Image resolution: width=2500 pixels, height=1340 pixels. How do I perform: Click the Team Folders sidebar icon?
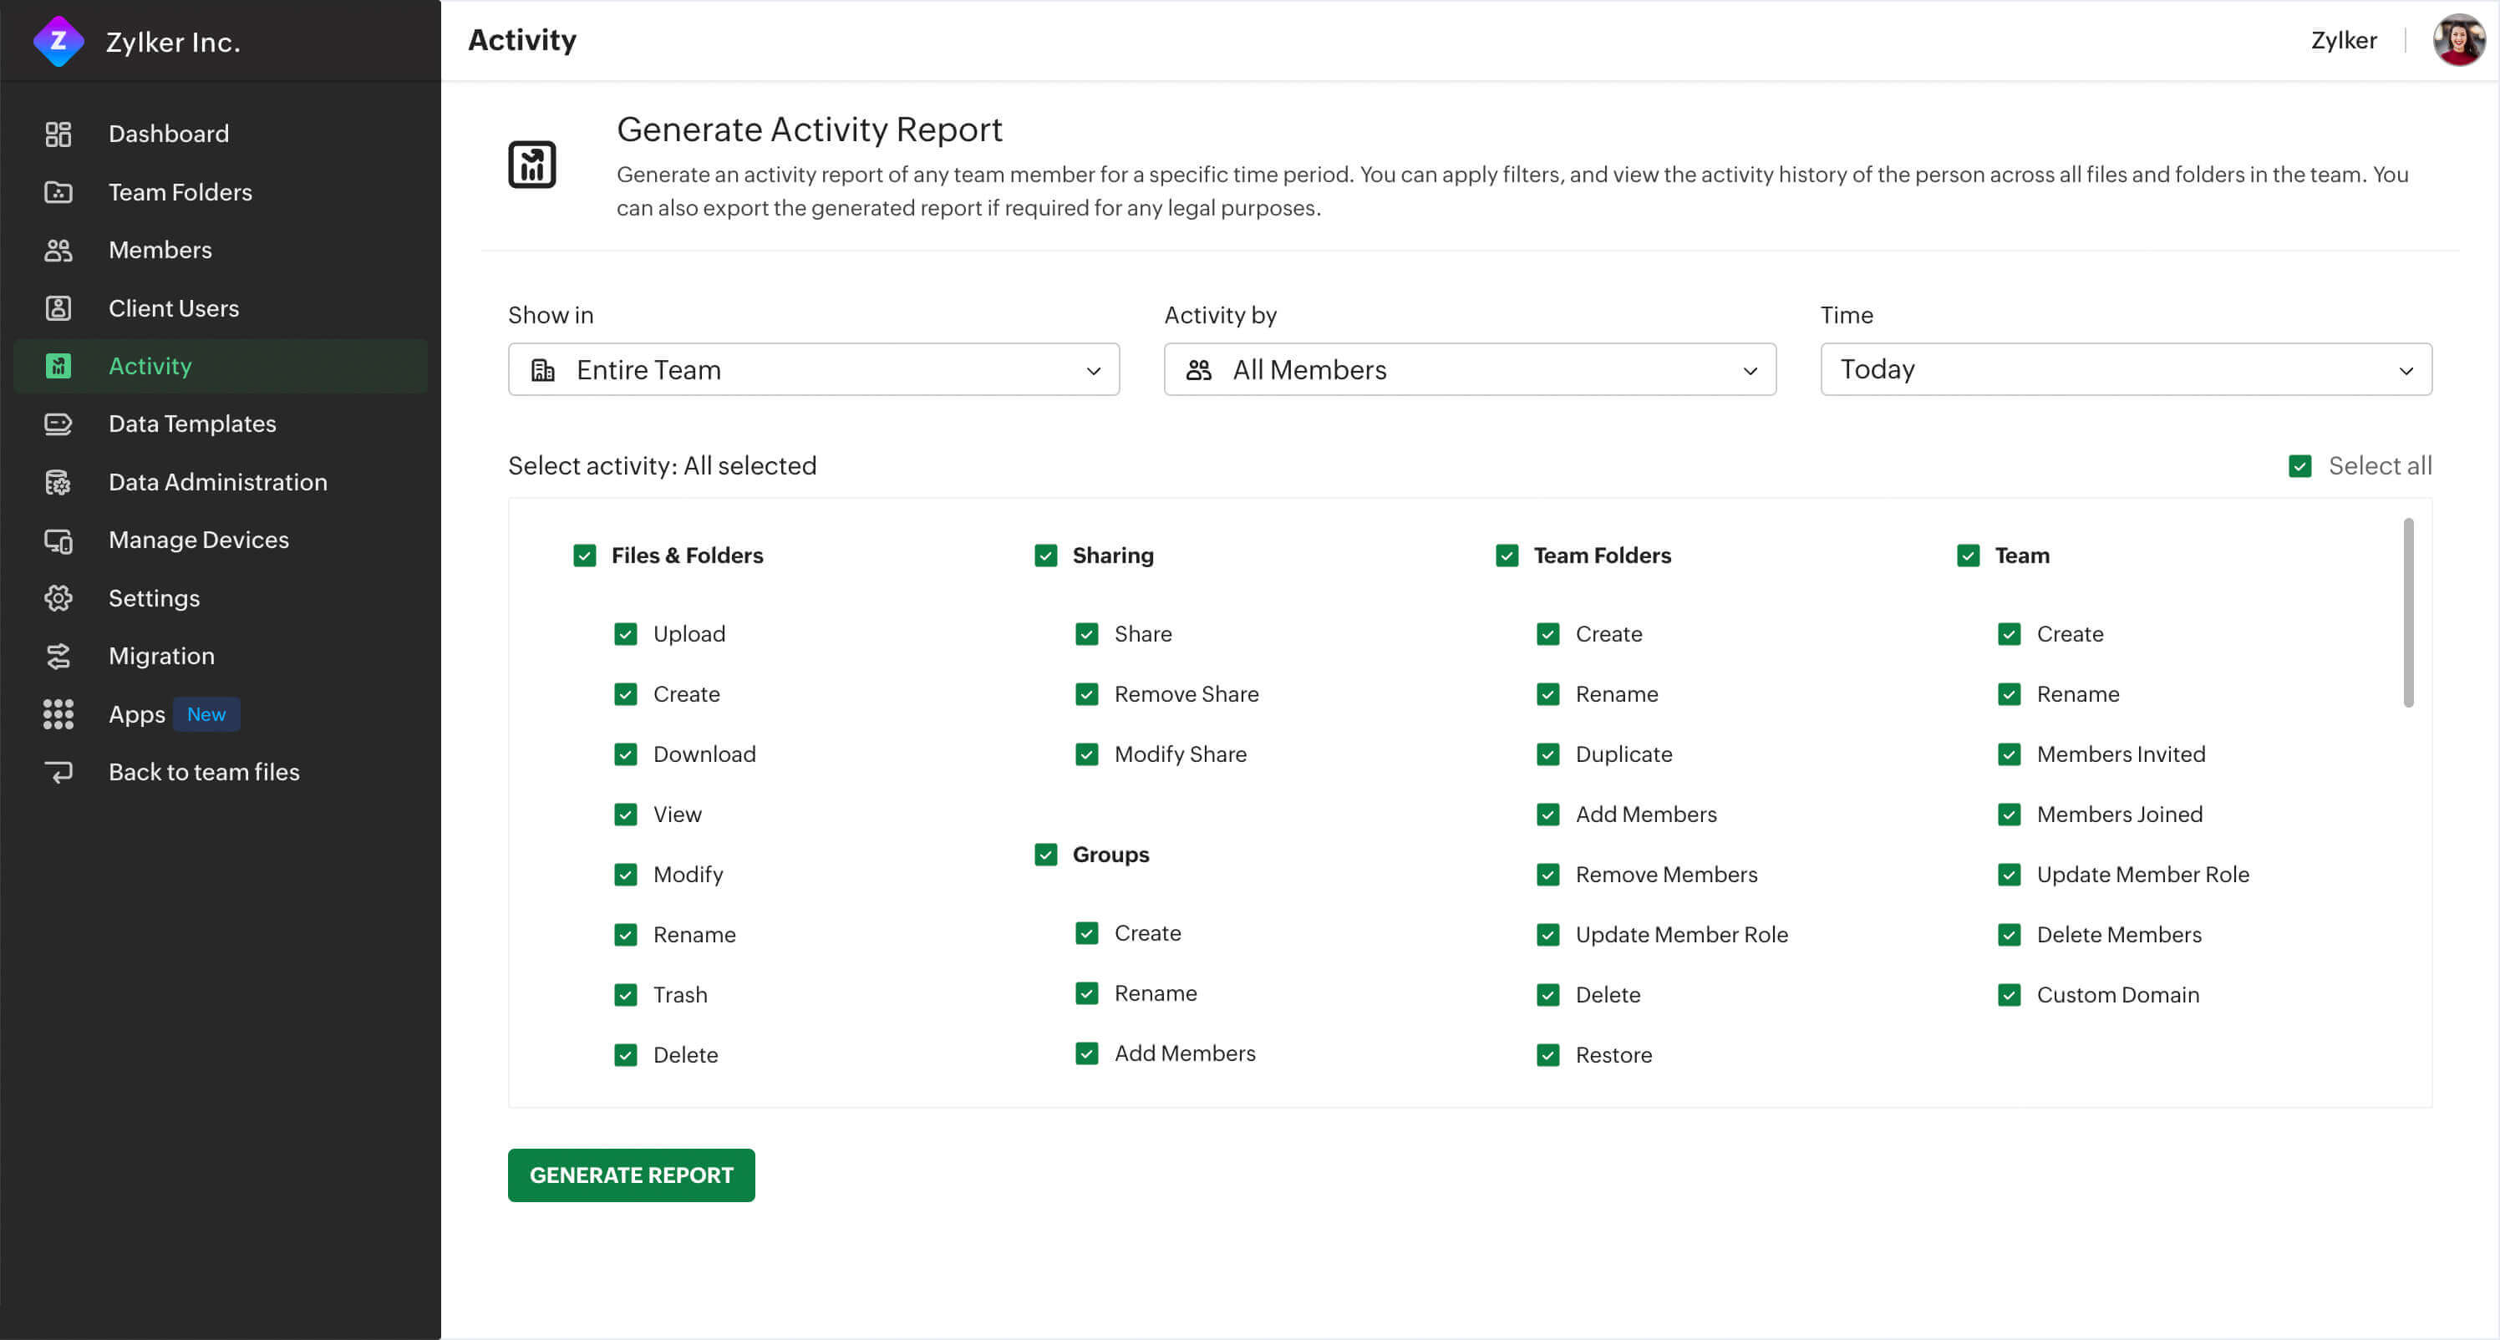pyautogui.click(x=58, y=191)
